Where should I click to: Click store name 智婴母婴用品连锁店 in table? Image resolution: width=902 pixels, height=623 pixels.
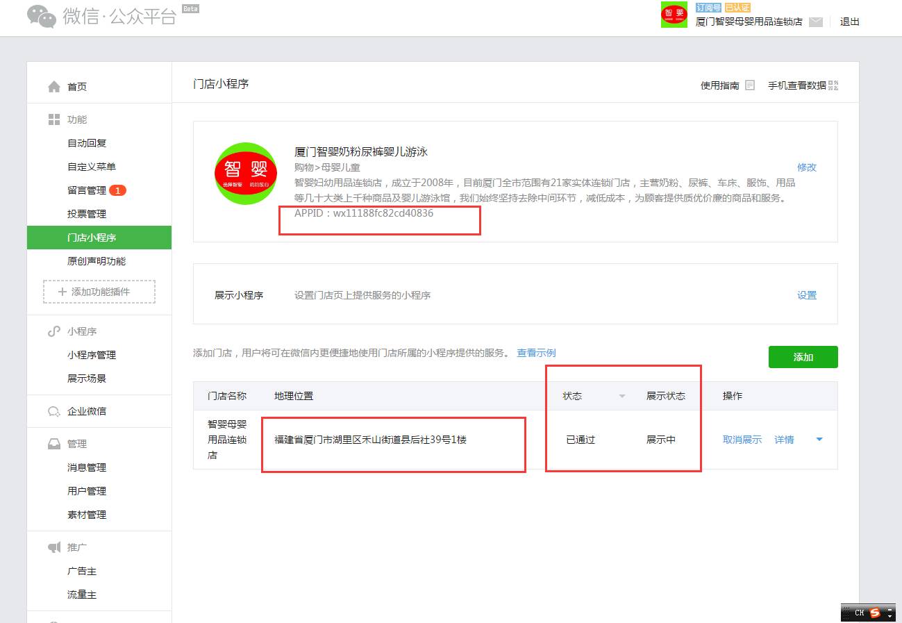tap(227, 440)
